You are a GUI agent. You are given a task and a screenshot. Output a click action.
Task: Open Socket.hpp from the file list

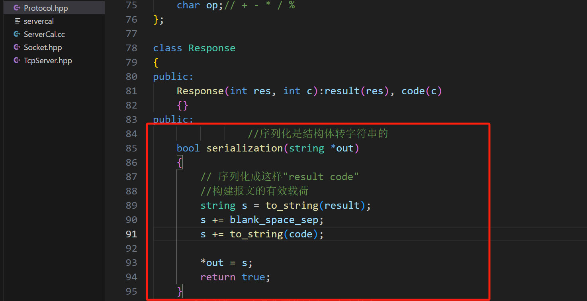(43, 47)
